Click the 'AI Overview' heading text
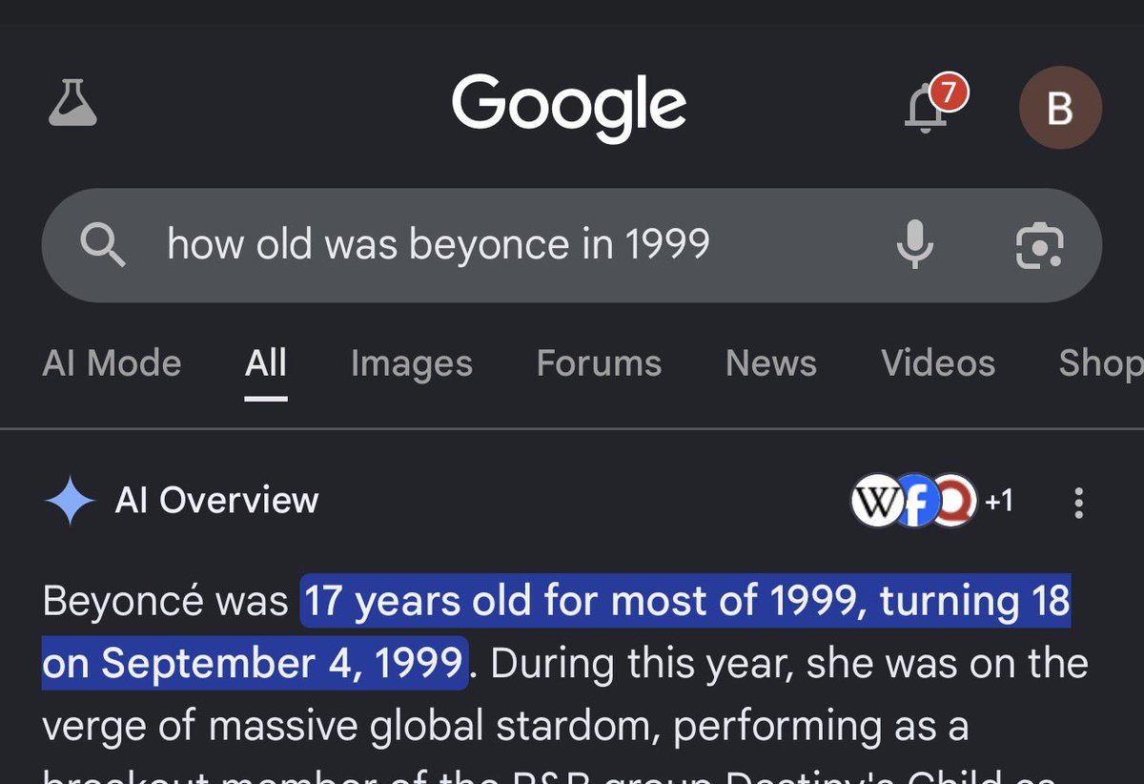 (217, 501)
